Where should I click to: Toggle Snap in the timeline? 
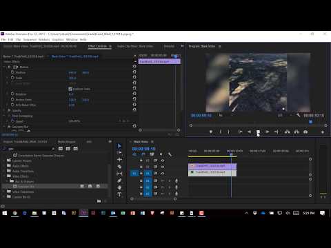(143, 154)
